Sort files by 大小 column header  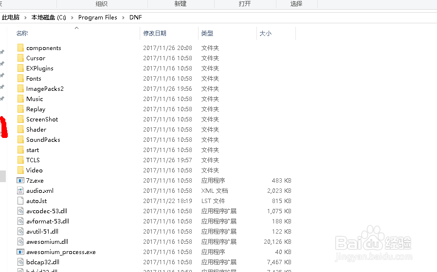coord(265,34)
